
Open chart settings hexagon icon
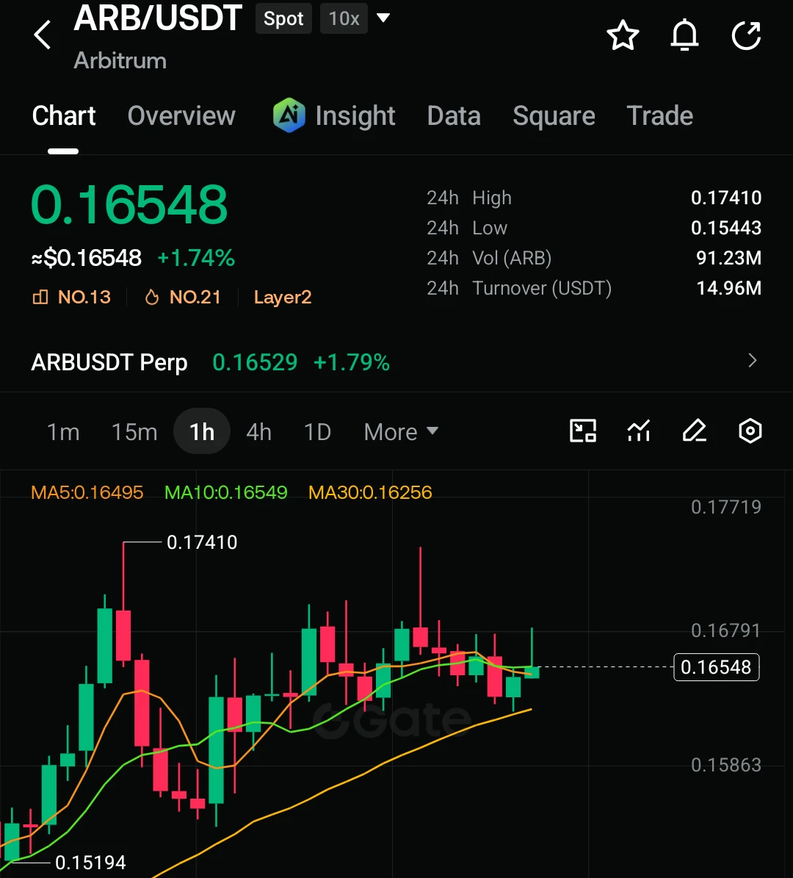(x=750, y=431)
